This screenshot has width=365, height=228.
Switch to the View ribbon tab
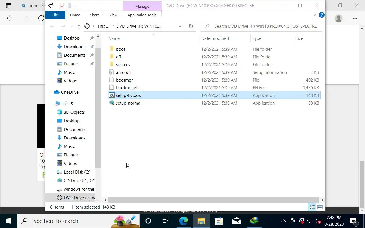pyautogui.click(x=113, y=15)
